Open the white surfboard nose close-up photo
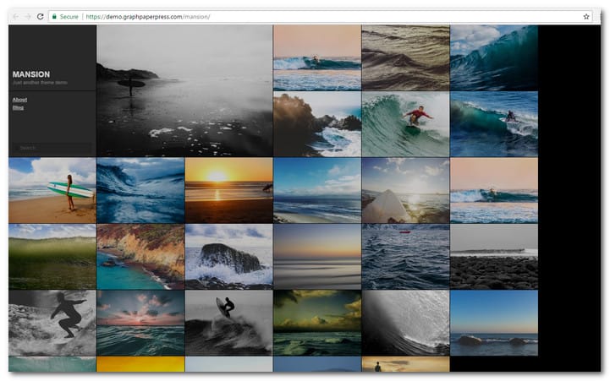This screenshot has height=381, width=610. [x=405, y=190]
